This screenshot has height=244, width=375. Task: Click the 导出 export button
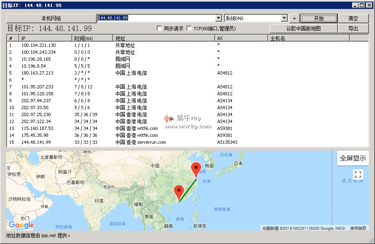click(353, 29)
